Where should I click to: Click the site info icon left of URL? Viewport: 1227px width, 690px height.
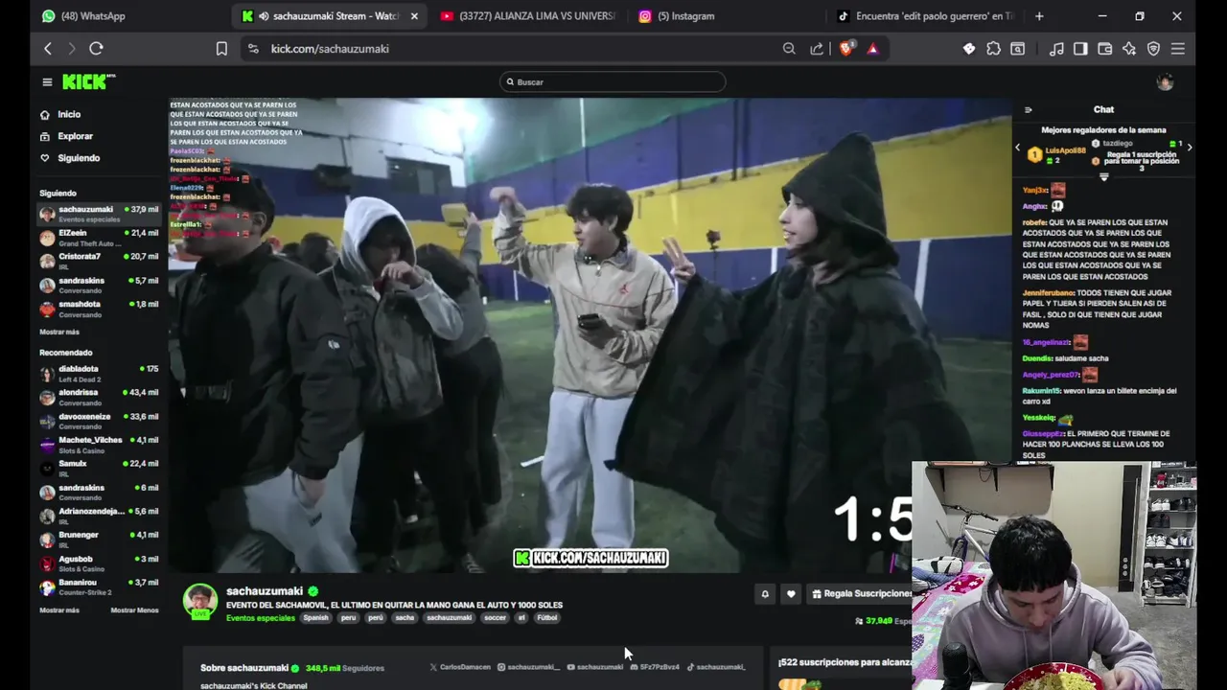pos(253,49)
